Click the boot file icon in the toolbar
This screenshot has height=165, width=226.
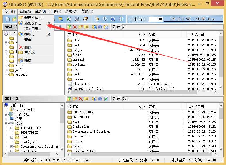coord(97,19)
